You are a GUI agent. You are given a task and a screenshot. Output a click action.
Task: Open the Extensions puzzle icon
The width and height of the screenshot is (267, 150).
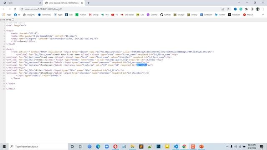(247, 9)
